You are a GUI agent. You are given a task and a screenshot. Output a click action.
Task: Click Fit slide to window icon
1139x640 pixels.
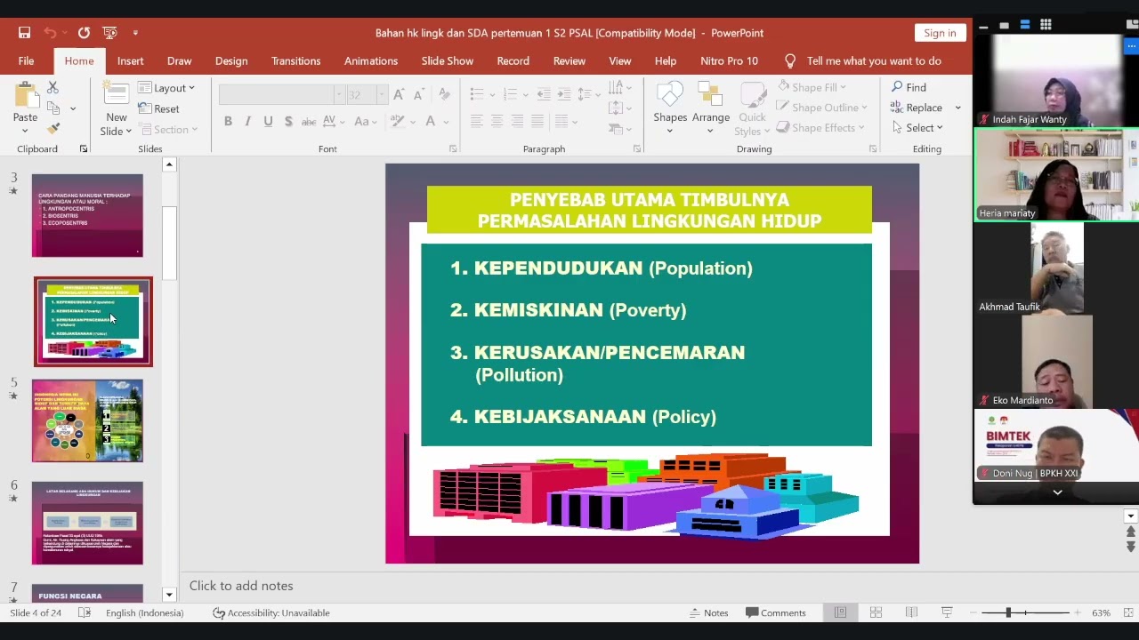tap(1128, 612)
